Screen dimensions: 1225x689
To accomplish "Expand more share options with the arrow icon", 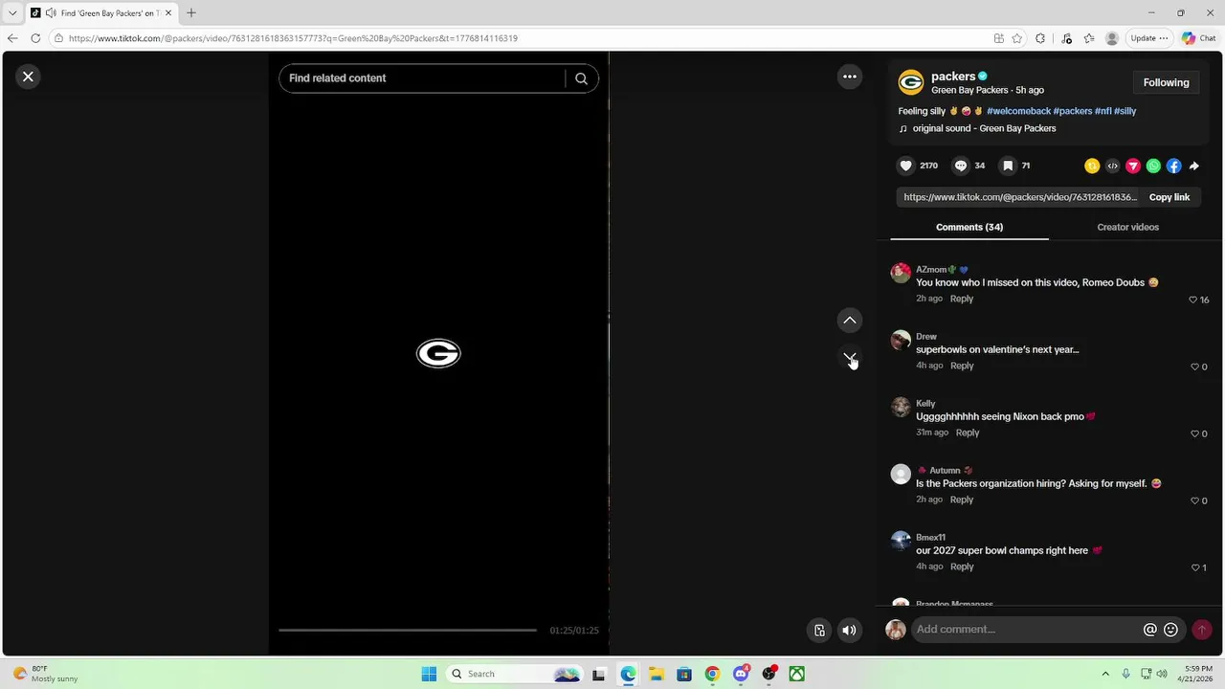I will [1194, 166].
